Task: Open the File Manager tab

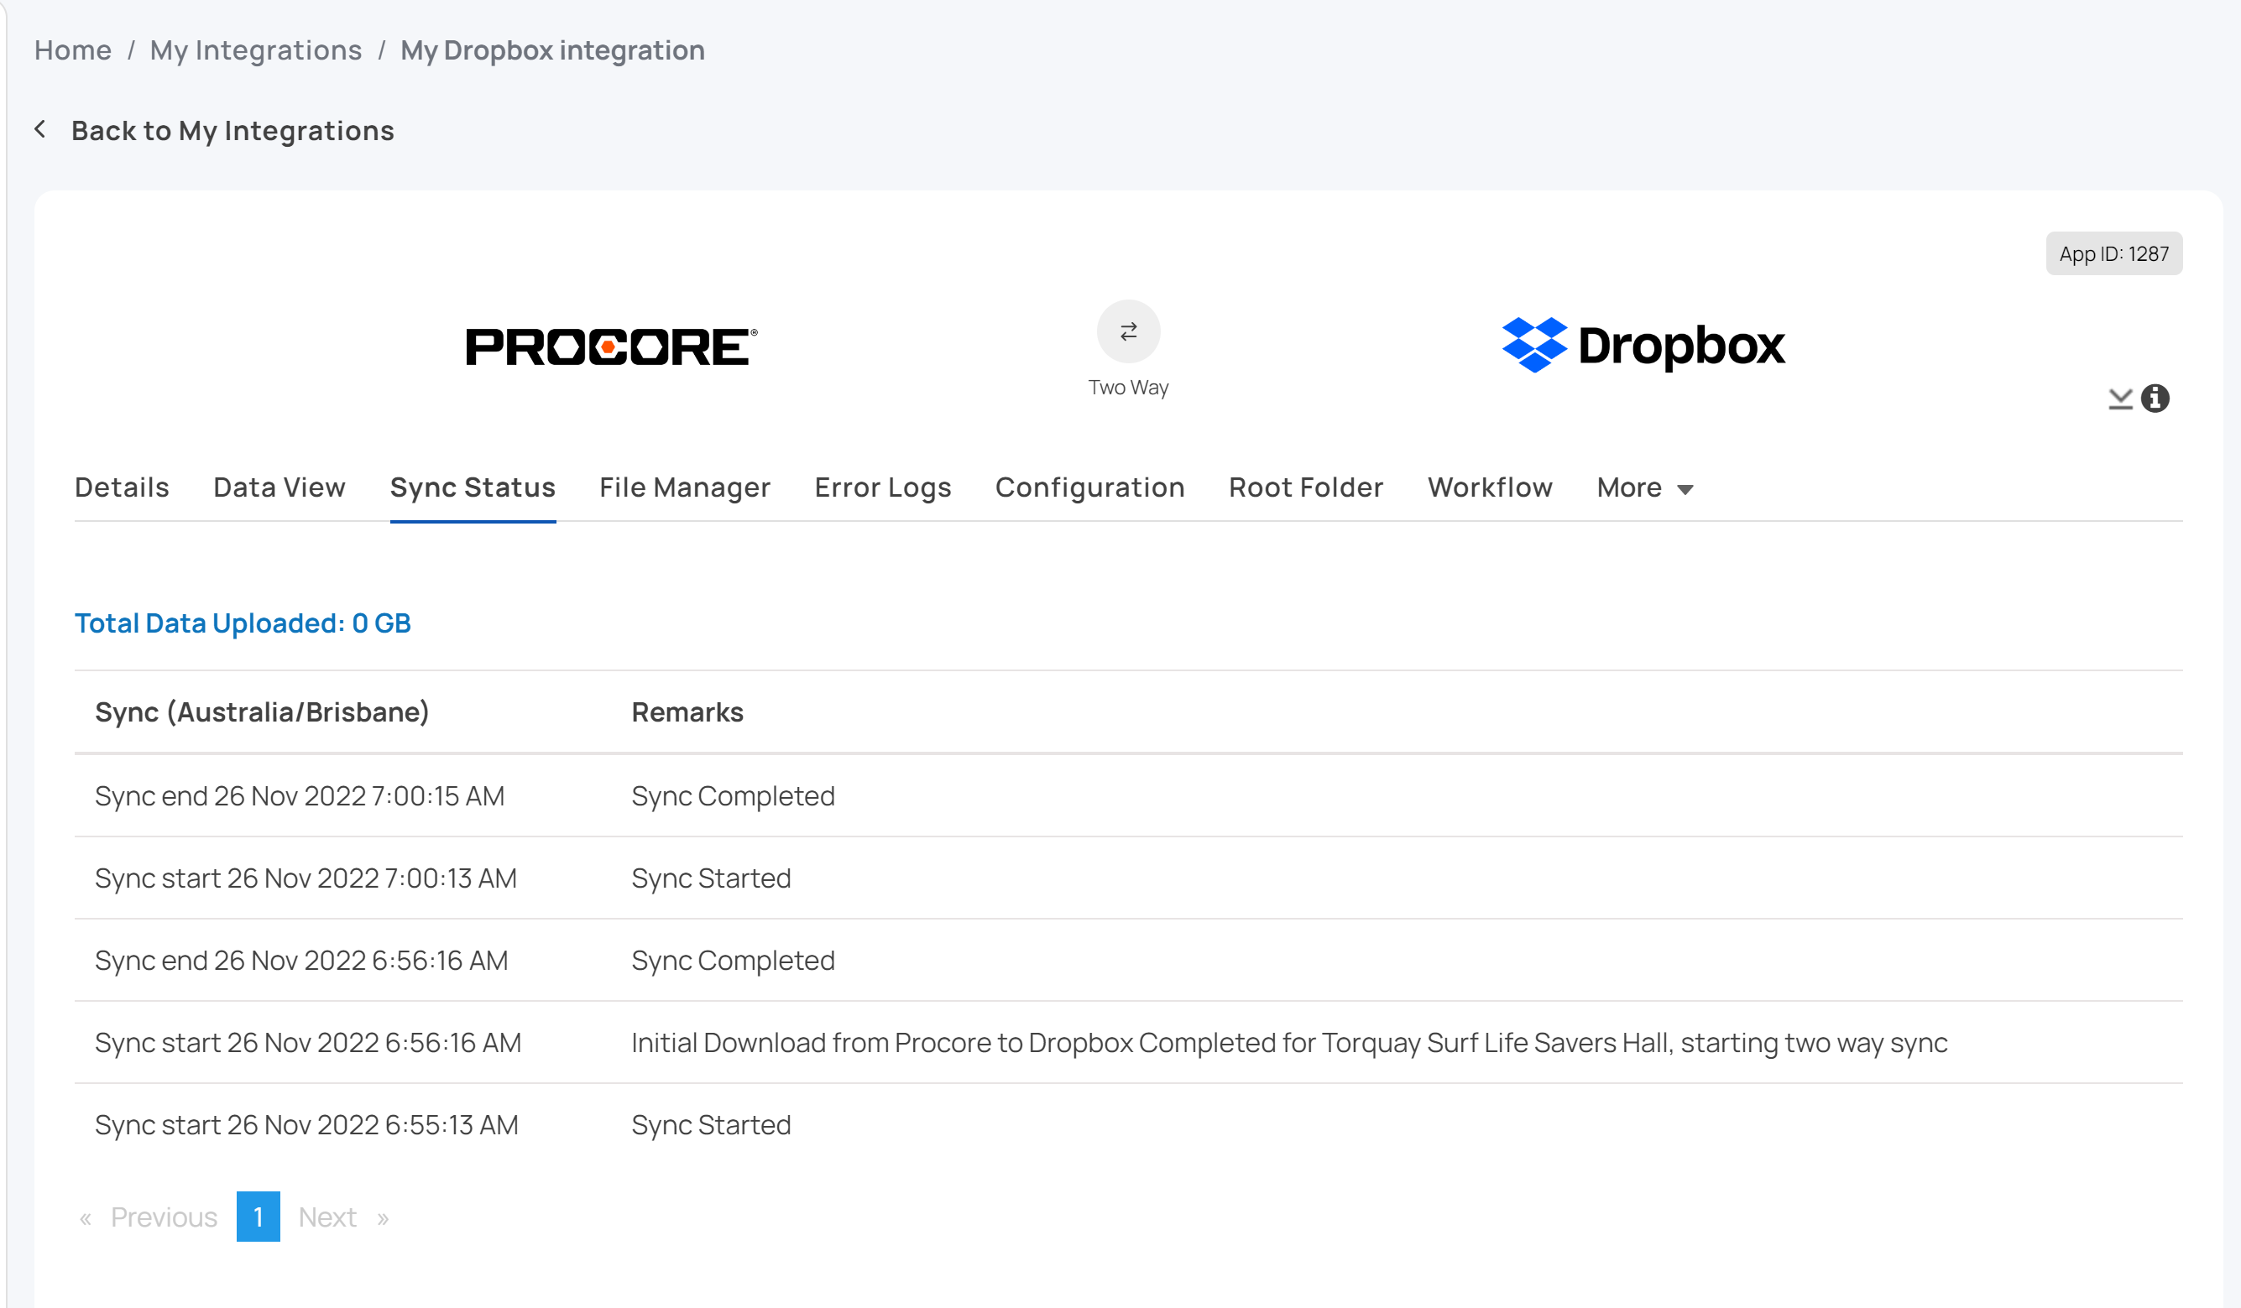Action: (x=685, y=487)
